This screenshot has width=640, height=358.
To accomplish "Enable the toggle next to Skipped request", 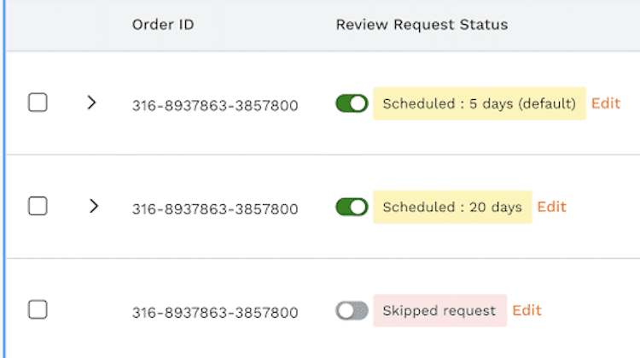I will [352, 310].
